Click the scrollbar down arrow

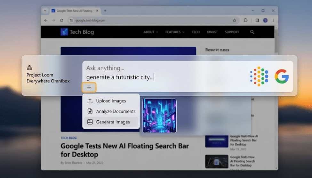(x=276, y=168)
